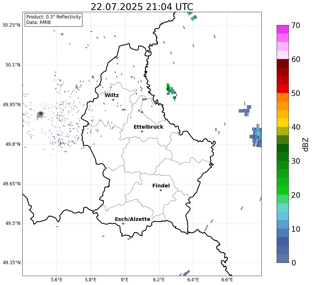Click the Ettelbruck station label
312x285 pixels.
click(x=148, y=127)
